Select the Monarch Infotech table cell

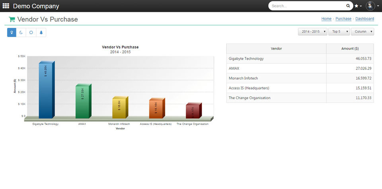pyautogui.click(x=276, y=78)
